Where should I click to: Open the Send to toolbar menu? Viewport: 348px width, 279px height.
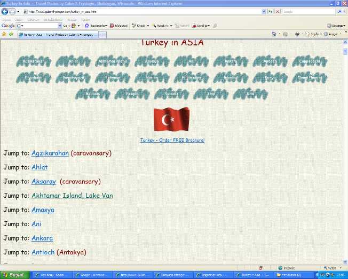(201, 26)
